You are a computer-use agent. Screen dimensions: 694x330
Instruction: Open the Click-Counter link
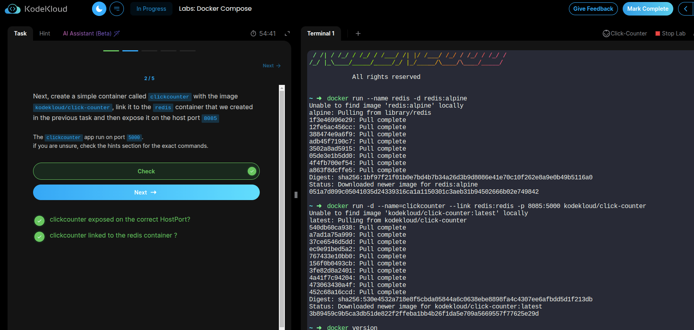(625, 33)
